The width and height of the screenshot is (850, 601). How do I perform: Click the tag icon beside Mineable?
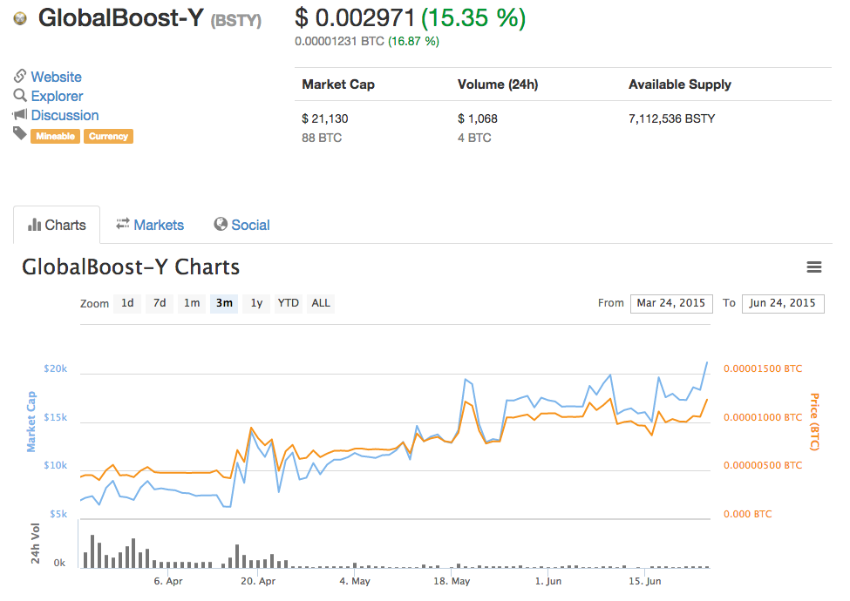[20, 133]
